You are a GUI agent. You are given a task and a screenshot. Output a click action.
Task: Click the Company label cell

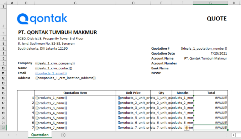click(25, 63)
